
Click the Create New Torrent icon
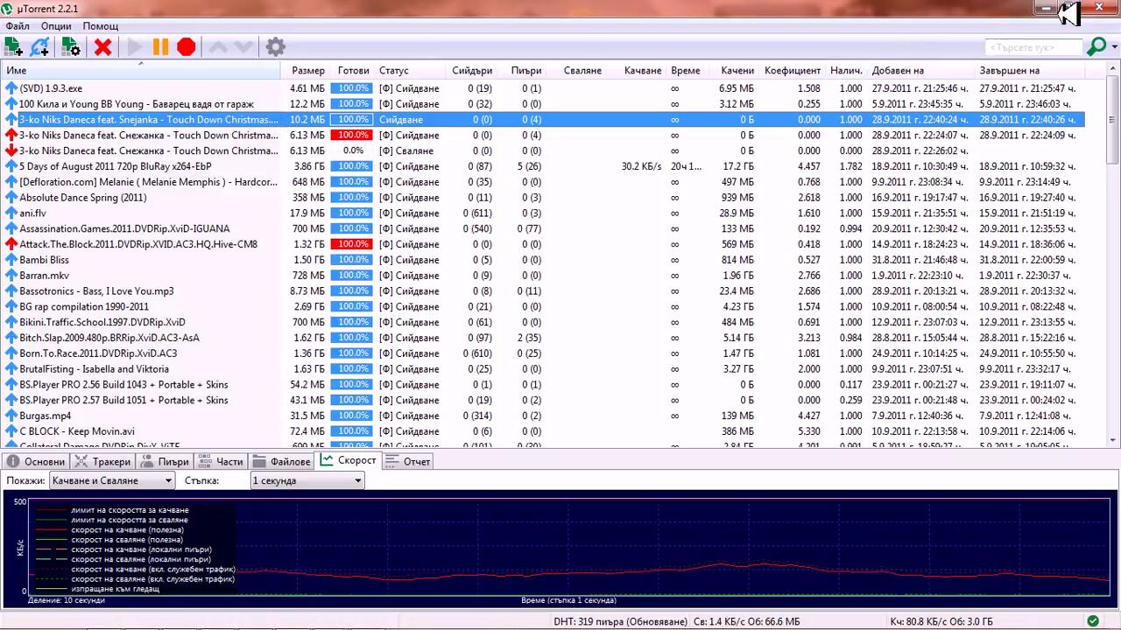point(71,47)
